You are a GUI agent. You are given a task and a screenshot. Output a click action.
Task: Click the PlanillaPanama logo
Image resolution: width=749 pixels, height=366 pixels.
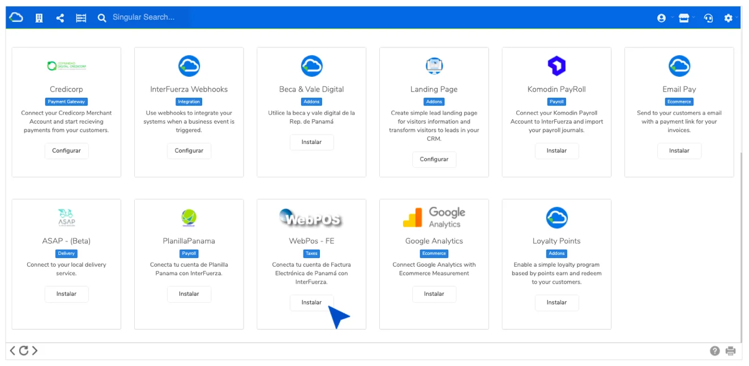(x=189, y=217)
